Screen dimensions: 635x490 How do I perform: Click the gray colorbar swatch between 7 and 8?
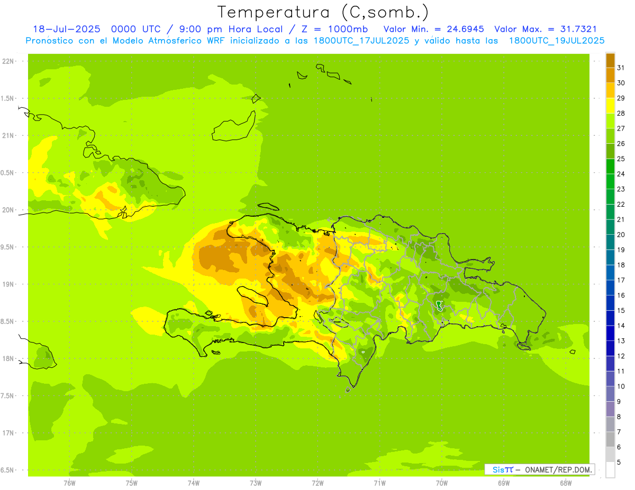click(x=610, y=424)
